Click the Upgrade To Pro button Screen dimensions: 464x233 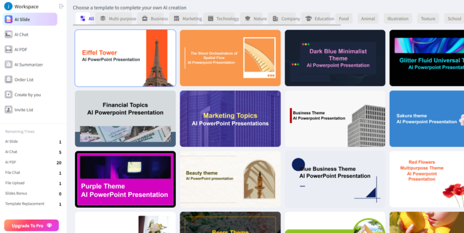coord(31,225)
